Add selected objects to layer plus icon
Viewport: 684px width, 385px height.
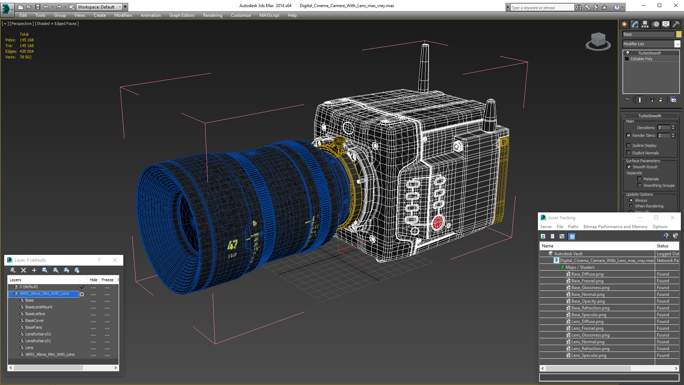click(x=34, y=270)
